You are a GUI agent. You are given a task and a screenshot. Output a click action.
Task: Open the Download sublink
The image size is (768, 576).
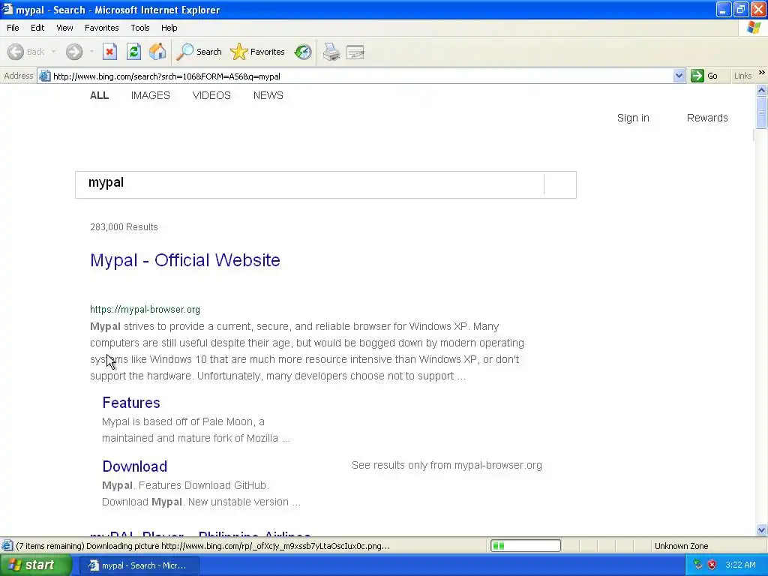(x=135, y=466)
